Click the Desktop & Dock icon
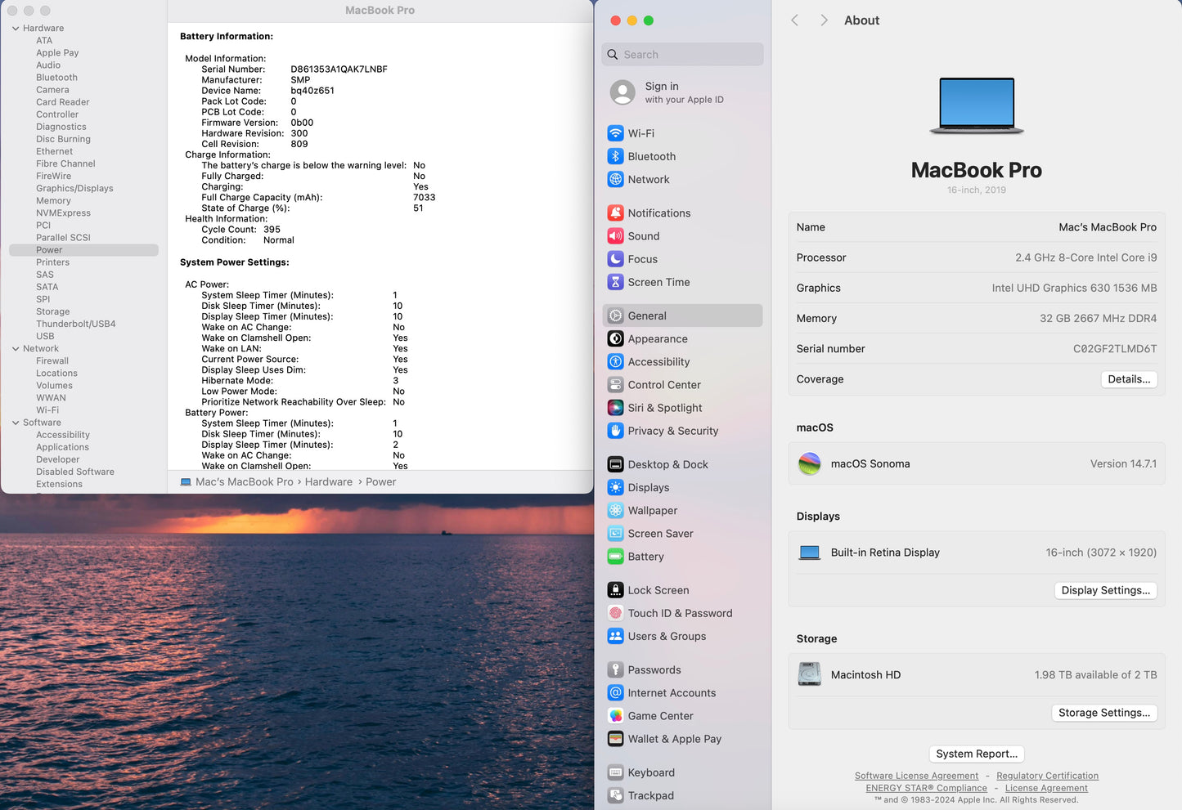Screen dimensions: 1182x810 pyautogui.click(x=616, y=464)
